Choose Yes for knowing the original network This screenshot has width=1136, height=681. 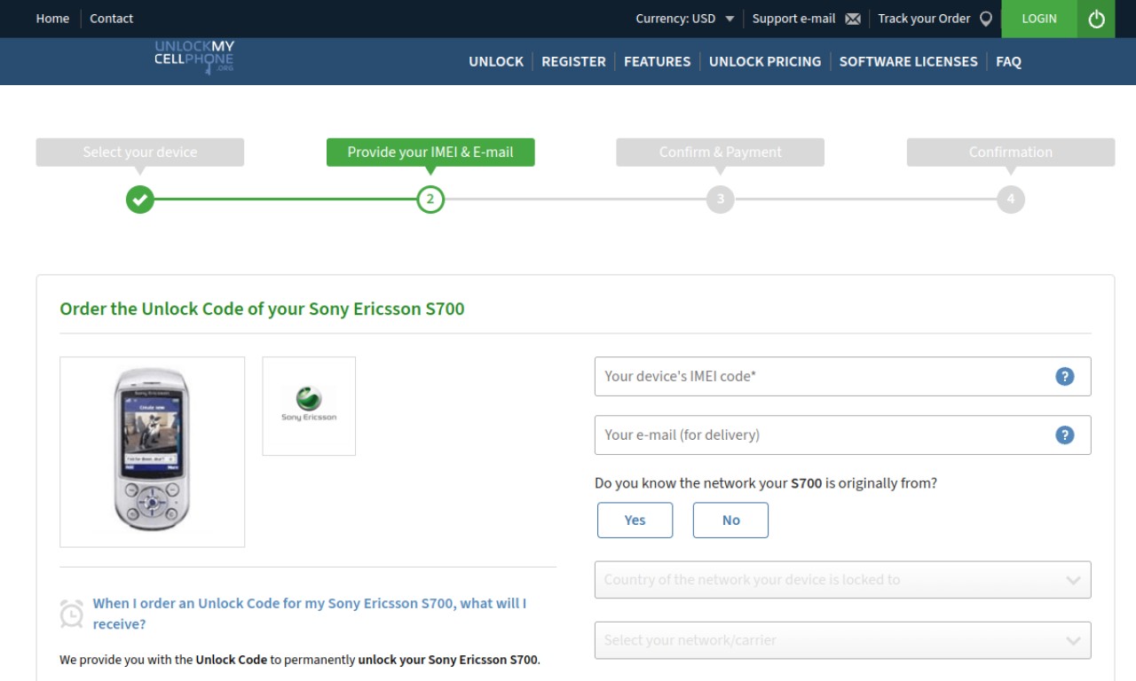635,521
